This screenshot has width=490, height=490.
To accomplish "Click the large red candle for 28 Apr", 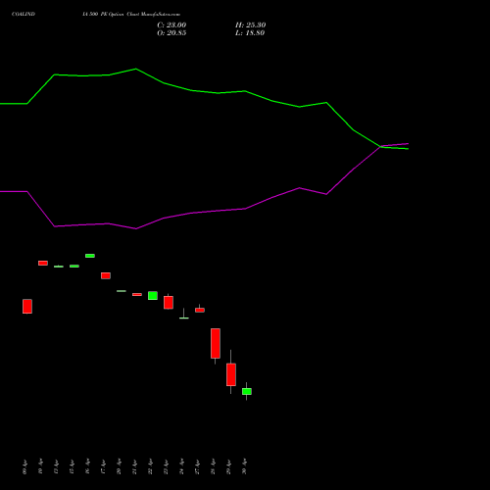I will pos(216,343).
